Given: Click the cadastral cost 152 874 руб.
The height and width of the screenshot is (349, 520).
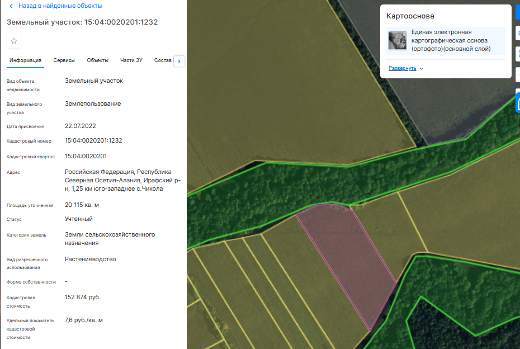Looking at the screenshot, I should coord(83,297).
